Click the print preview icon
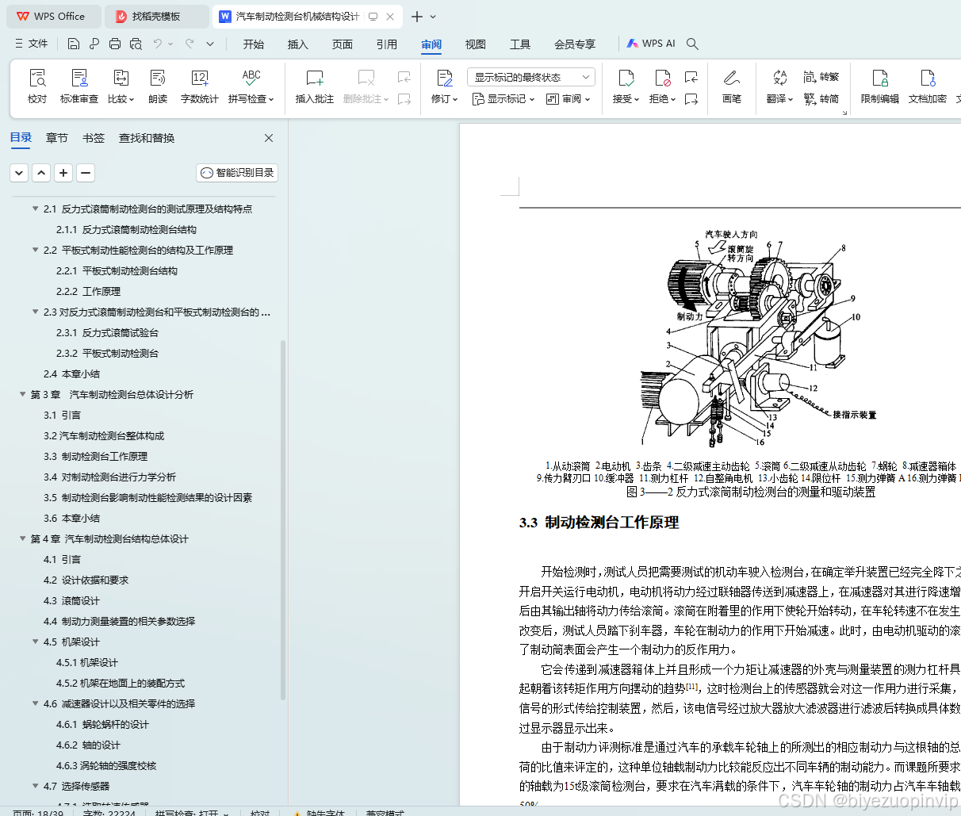Viewport: 961px width, 816px height. point(136,44)
